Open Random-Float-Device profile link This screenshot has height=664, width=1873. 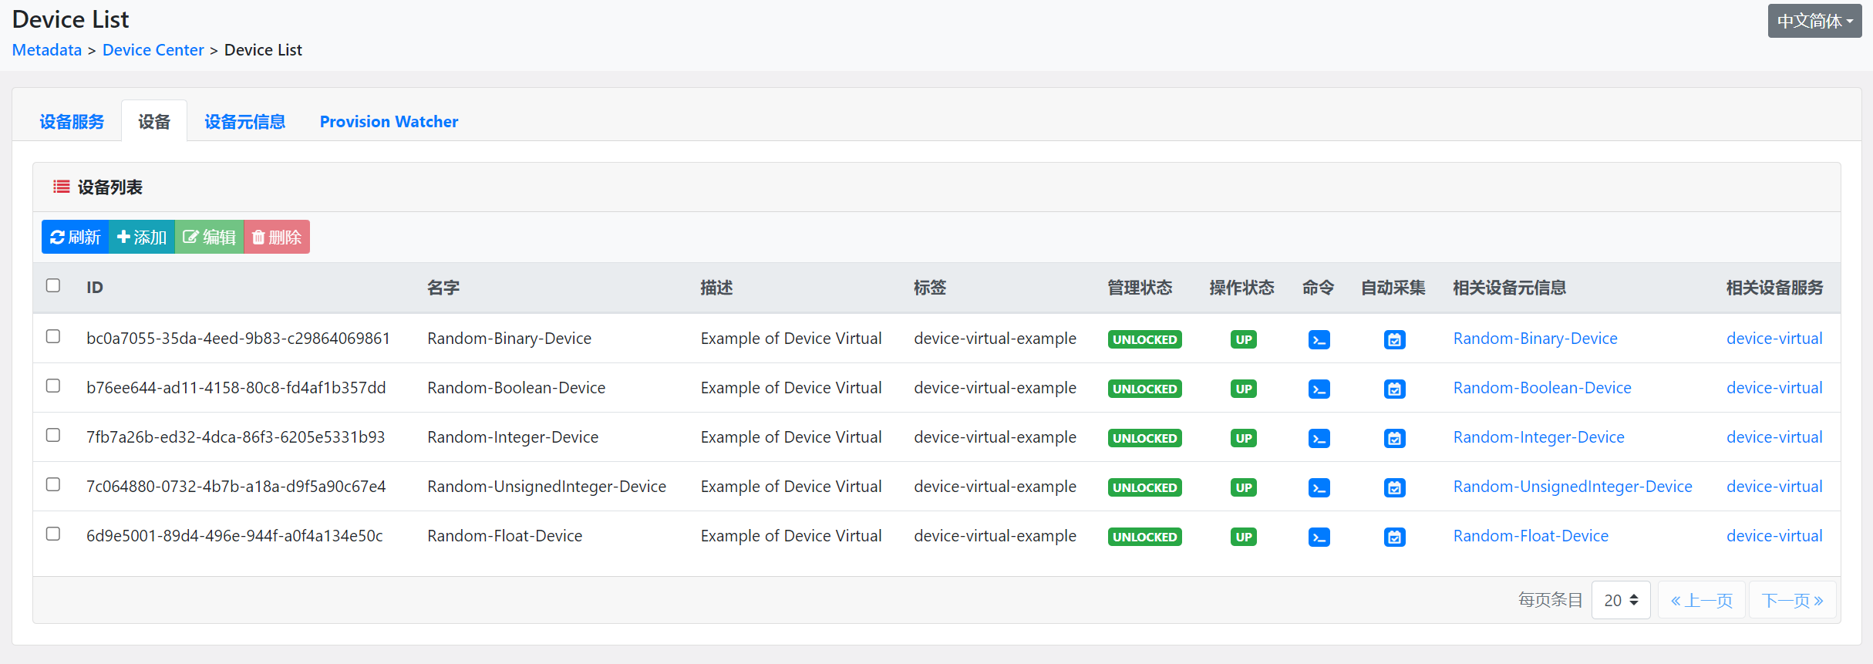(1531, 536)
